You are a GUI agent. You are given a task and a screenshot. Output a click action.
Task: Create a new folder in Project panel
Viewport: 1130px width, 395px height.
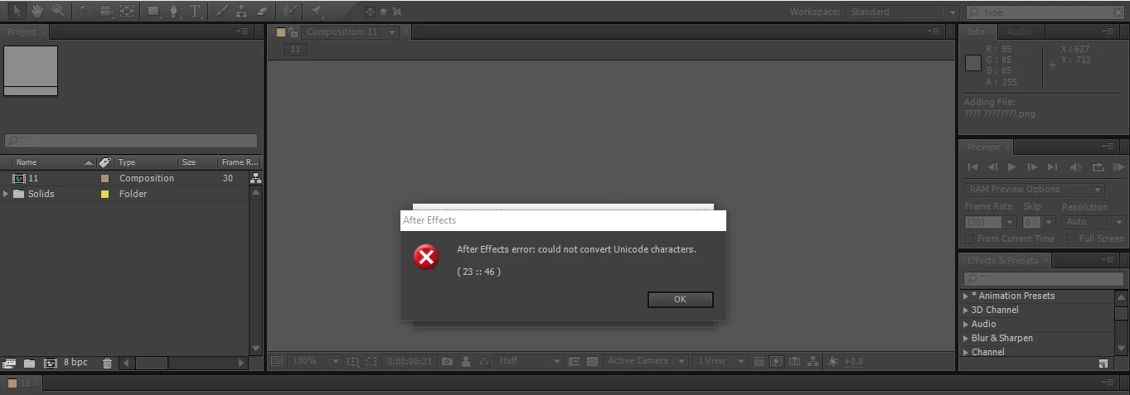tap(29, 363)
